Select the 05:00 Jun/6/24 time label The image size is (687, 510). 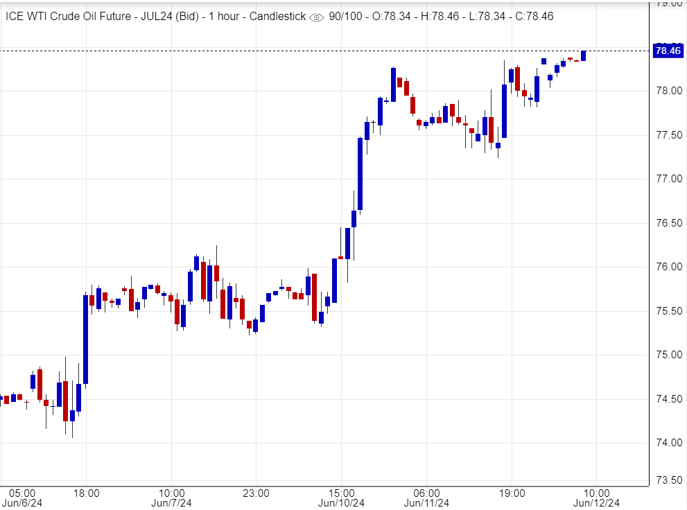(x=22, y=498)
